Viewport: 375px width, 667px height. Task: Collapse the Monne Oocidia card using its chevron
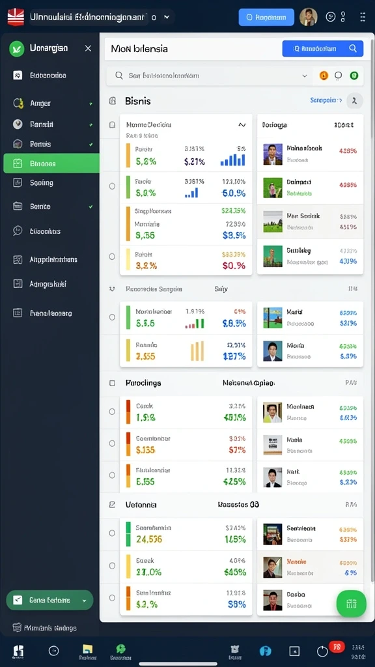(242, 125)
